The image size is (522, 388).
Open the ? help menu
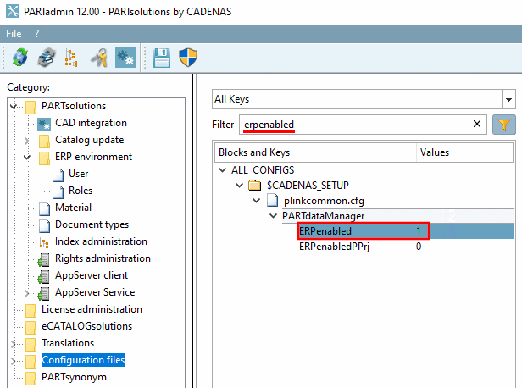37,33
